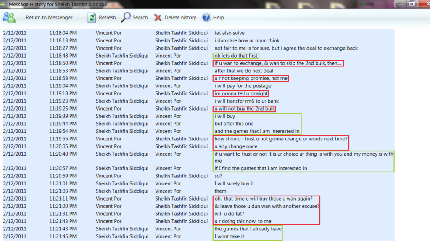Select the message "ok lets do that first"
Screen dimensions: 430x241
pyautogui.click(x=236, y=56)
